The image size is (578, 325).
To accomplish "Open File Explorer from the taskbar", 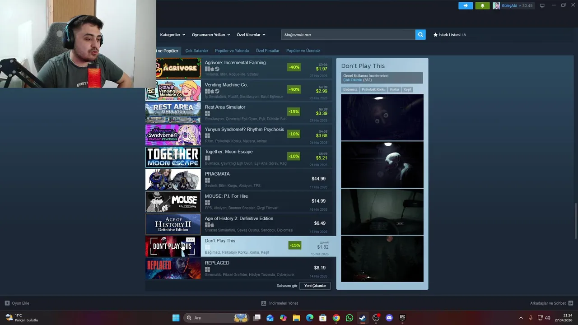I will point(297,318).
